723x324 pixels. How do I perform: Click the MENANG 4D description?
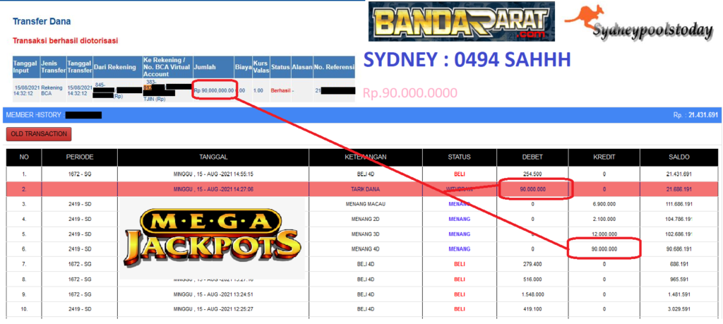coord(366,249)
